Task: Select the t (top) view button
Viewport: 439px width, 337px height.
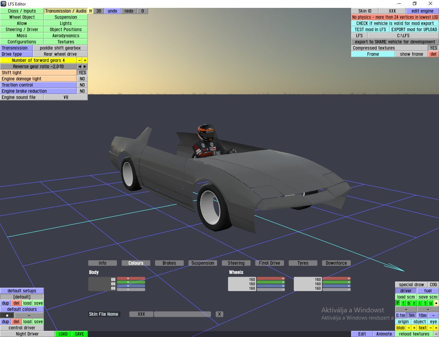Action: [425, 303]
